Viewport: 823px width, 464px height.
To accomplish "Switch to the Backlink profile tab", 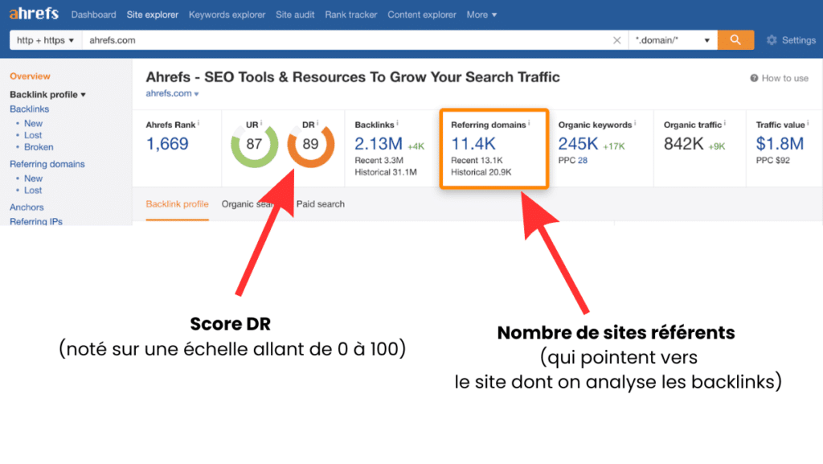I will tap(177, 204).
